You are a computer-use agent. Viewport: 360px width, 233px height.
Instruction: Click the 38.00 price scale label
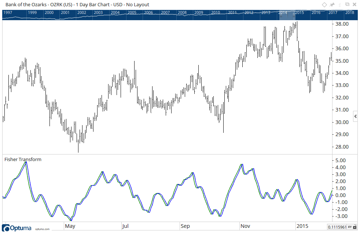click(x=342, y=24)
